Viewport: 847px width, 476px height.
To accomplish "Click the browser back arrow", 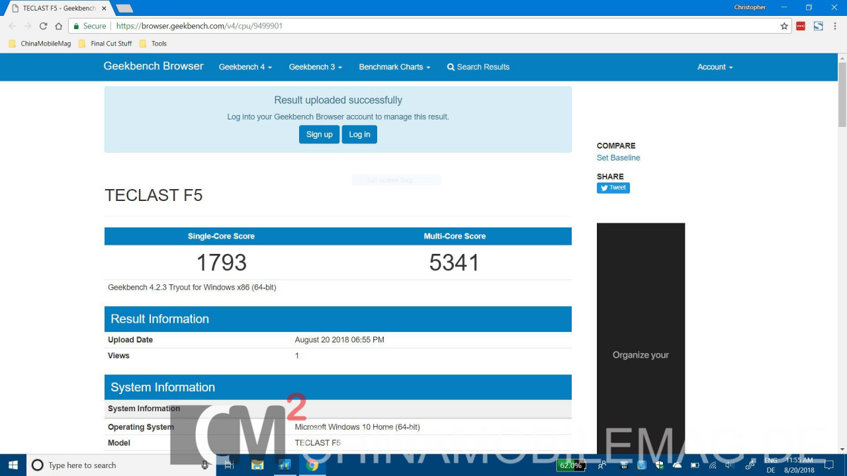I will click(x=12, y=26).
